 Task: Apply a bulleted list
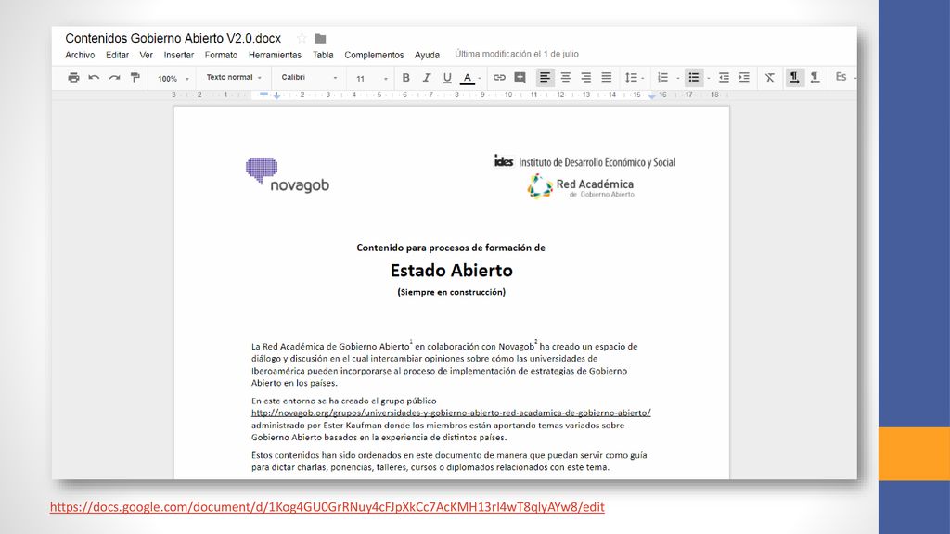coord(694,78)
